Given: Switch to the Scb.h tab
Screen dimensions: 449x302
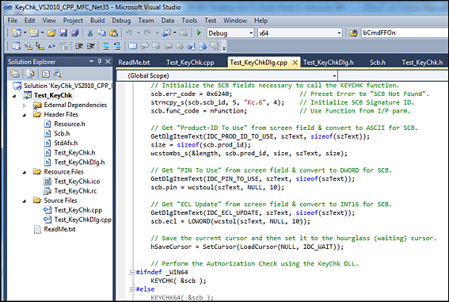Looking at the screenshot, I should (378, 62).
